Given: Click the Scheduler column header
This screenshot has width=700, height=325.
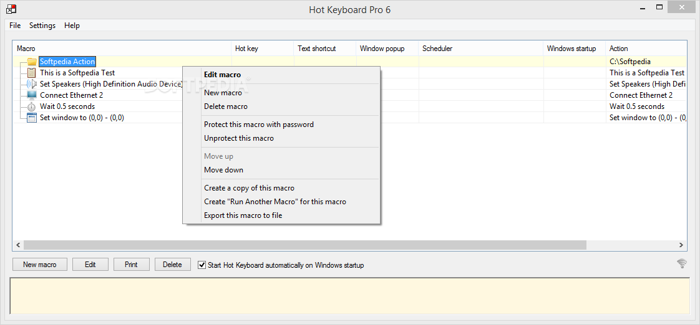Looking at the screenshot, I should (x=481, y=49).
